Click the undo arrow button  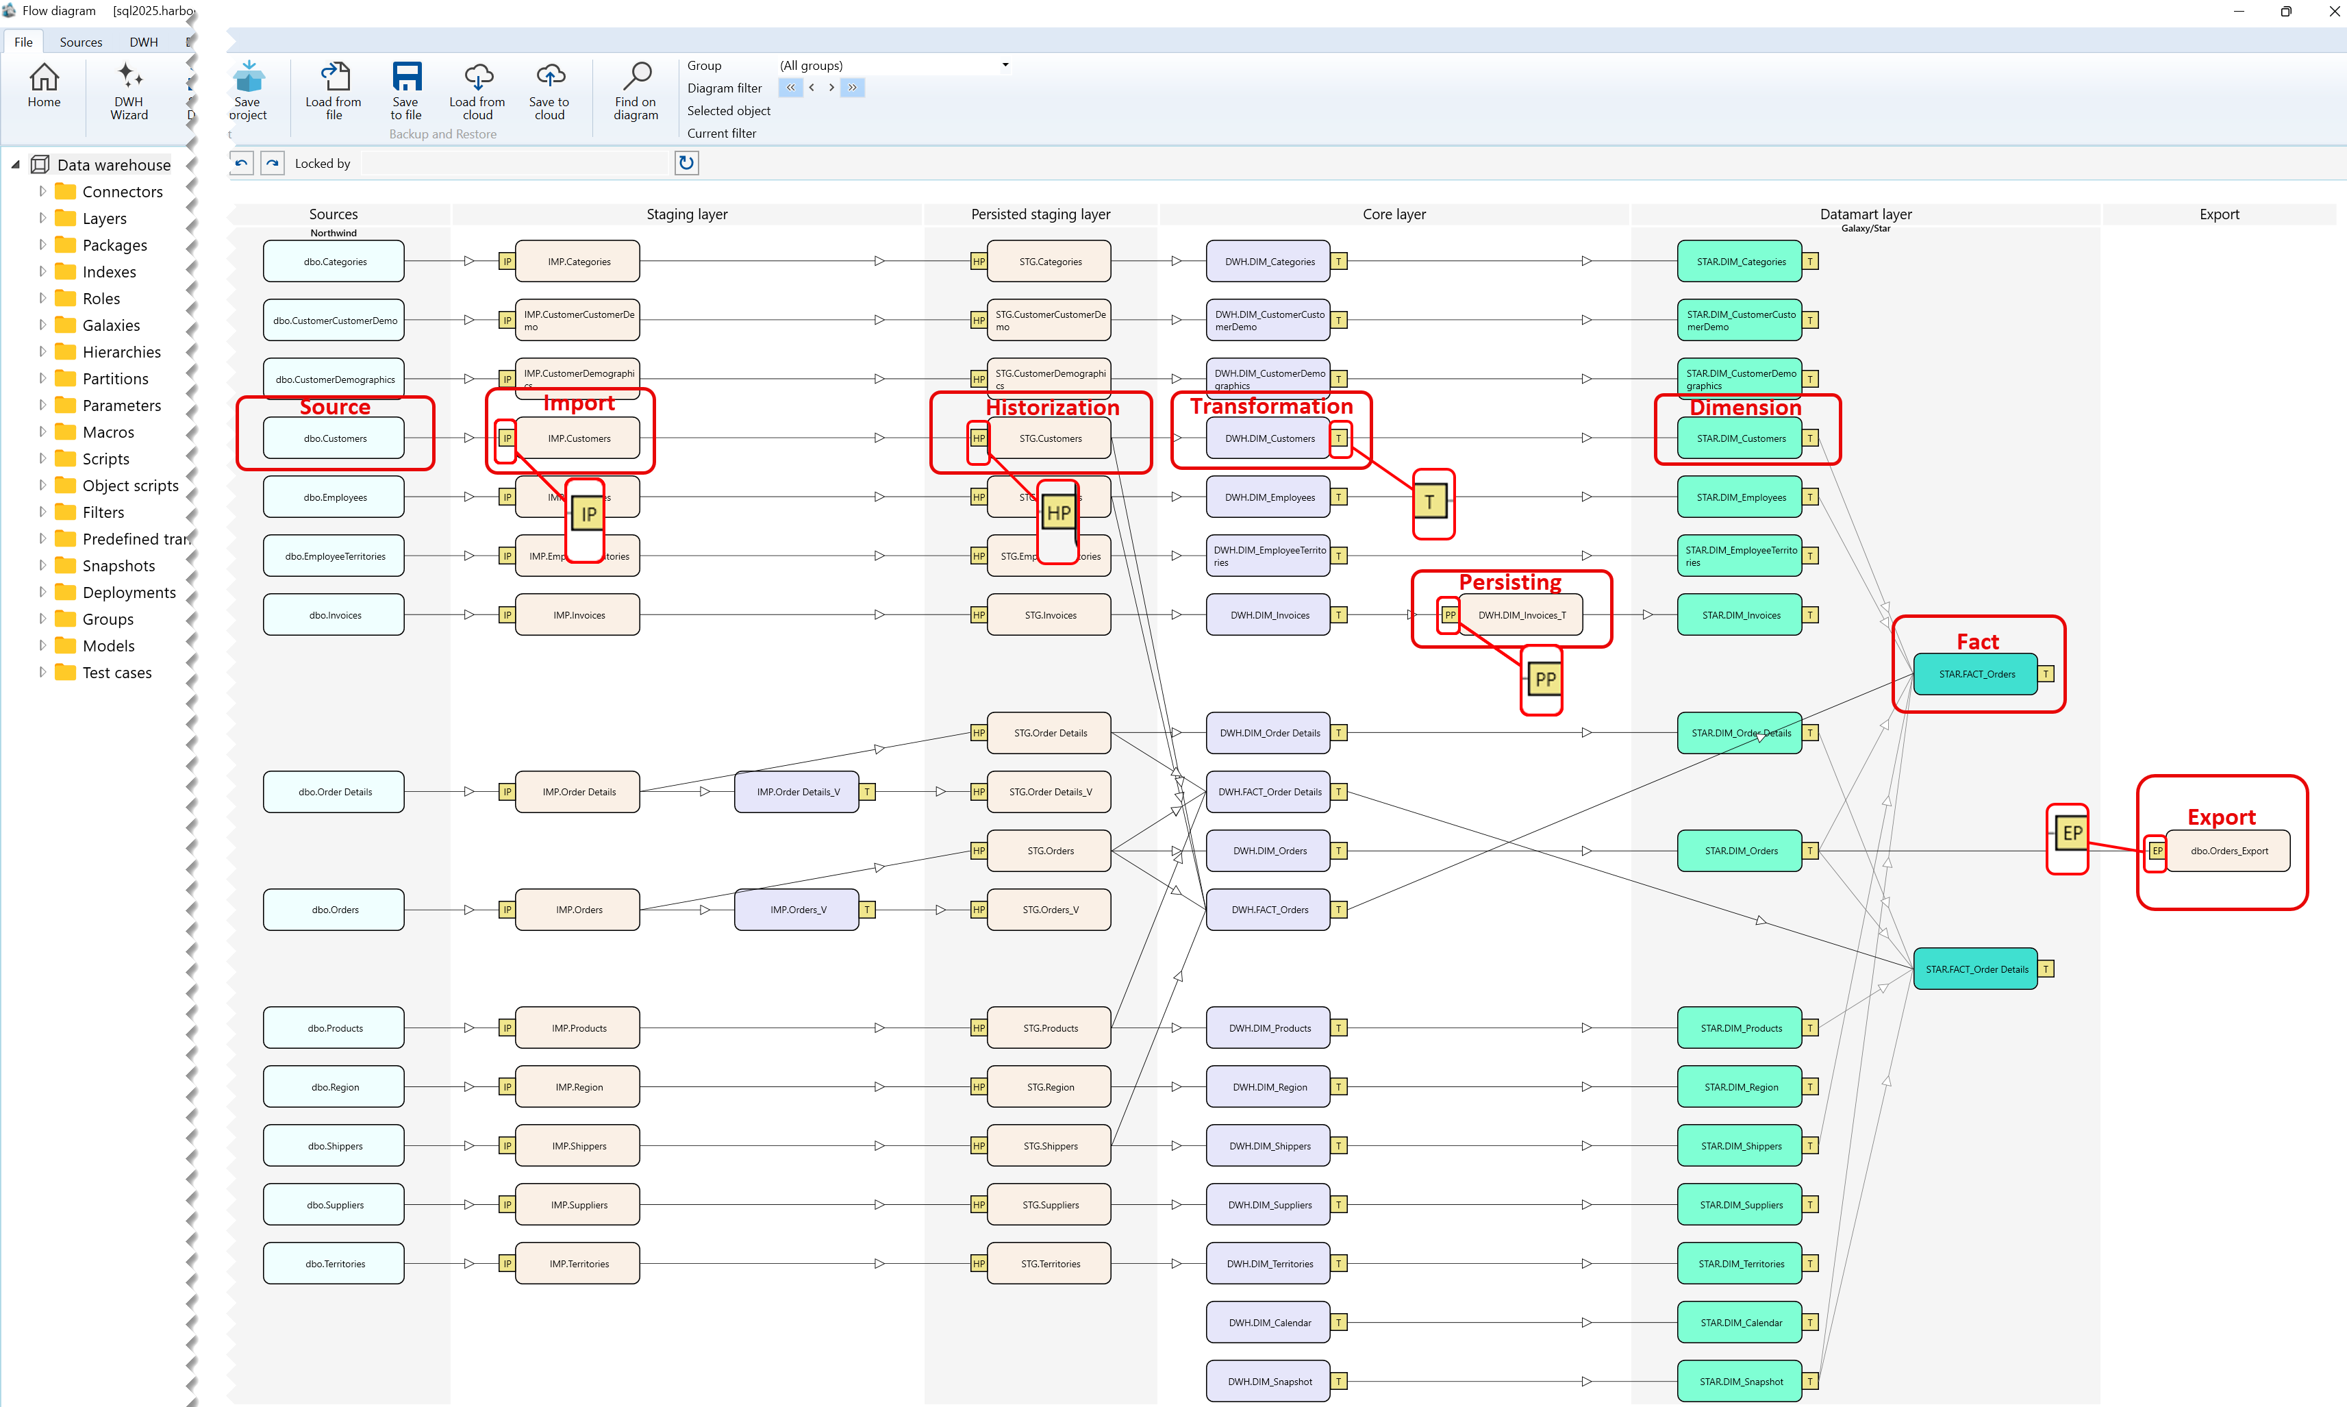click(242, 163)
